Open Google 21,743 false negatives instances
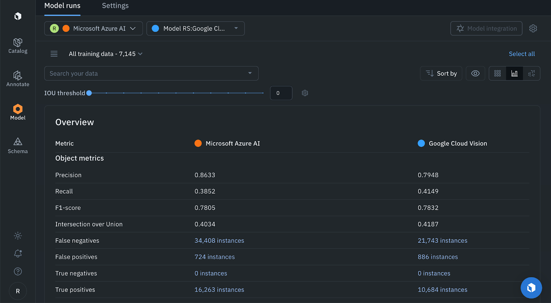The height and width of the screenshot is (303, 551). [x=443, y=241]
